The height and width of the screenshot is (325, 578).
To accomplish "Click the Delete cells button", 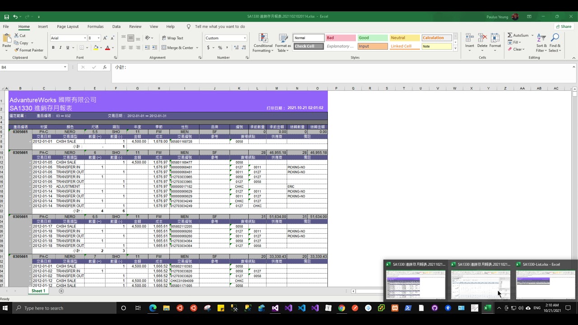I will pos(482,43).
